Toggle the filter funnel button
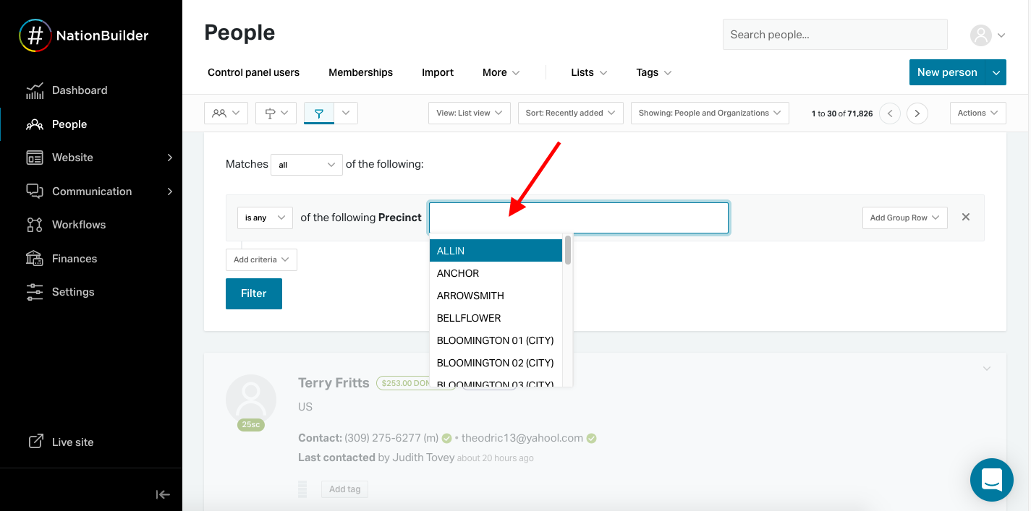1031x511 pixels. [319, 113]
